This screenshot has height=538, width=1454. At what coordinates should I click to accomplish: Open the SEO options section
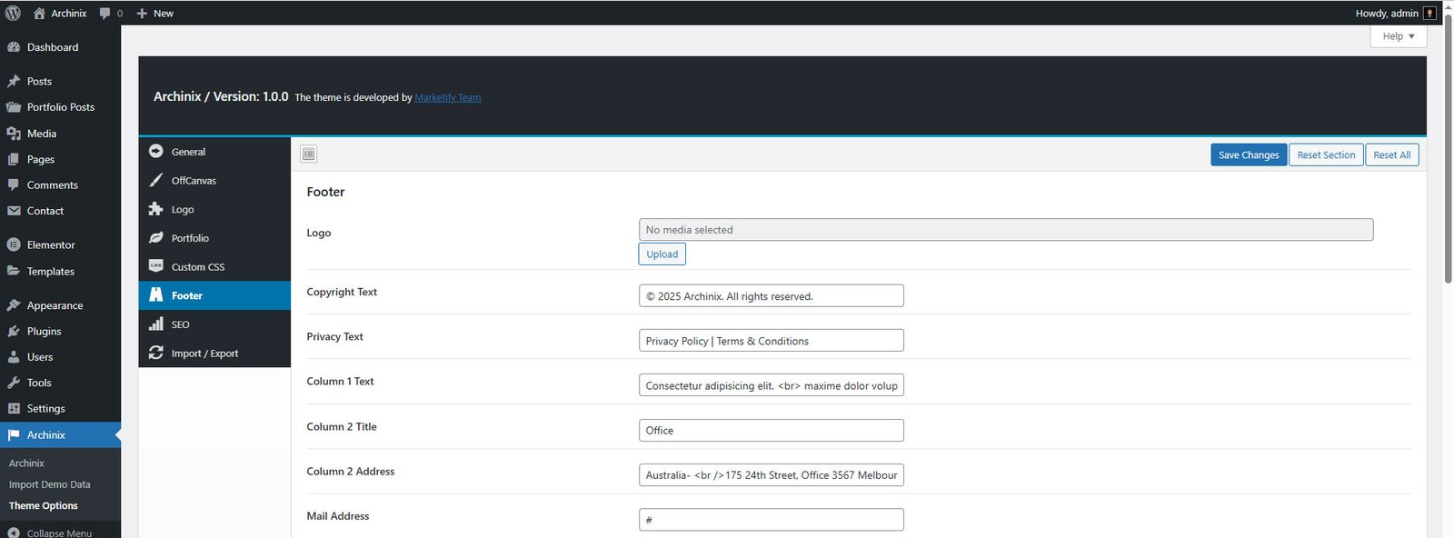[x=180, y=324]
